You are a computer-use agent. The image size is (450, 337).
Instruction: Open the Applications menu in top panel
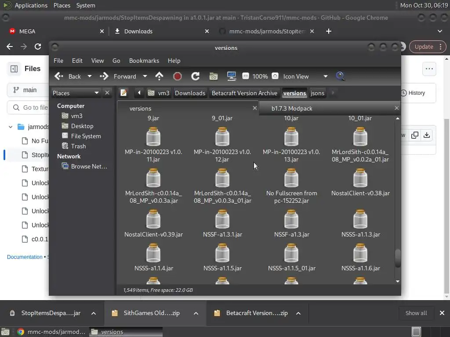click(x=31, y=5)
